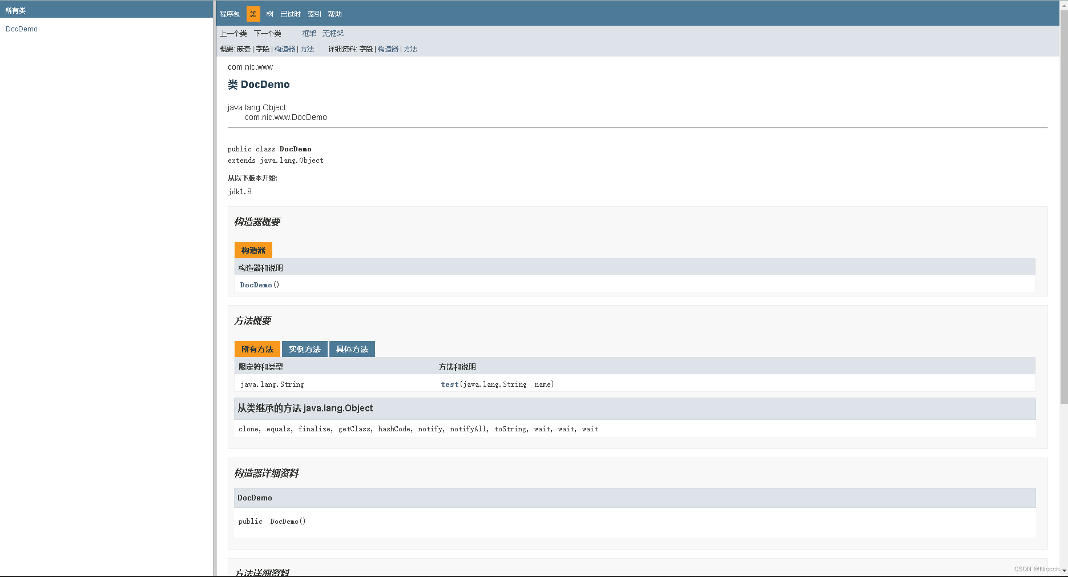Screen dimensions: 1068x577
Task: Switch to the 实例方法 tab
Action: [304, 349]
